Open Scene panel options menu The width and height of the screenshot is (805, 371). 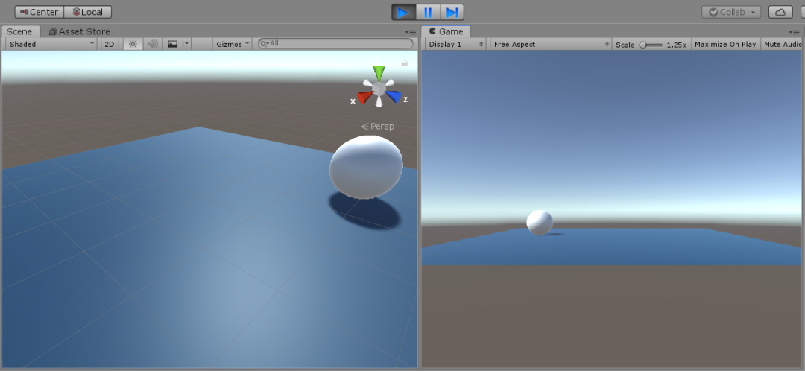pos(410,32)
